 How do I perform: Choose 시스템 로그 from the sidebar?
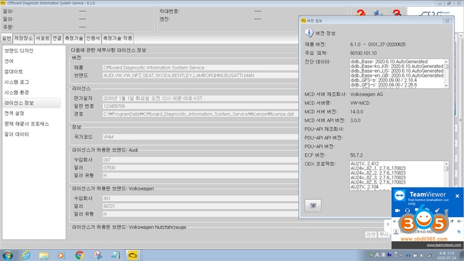16,82
